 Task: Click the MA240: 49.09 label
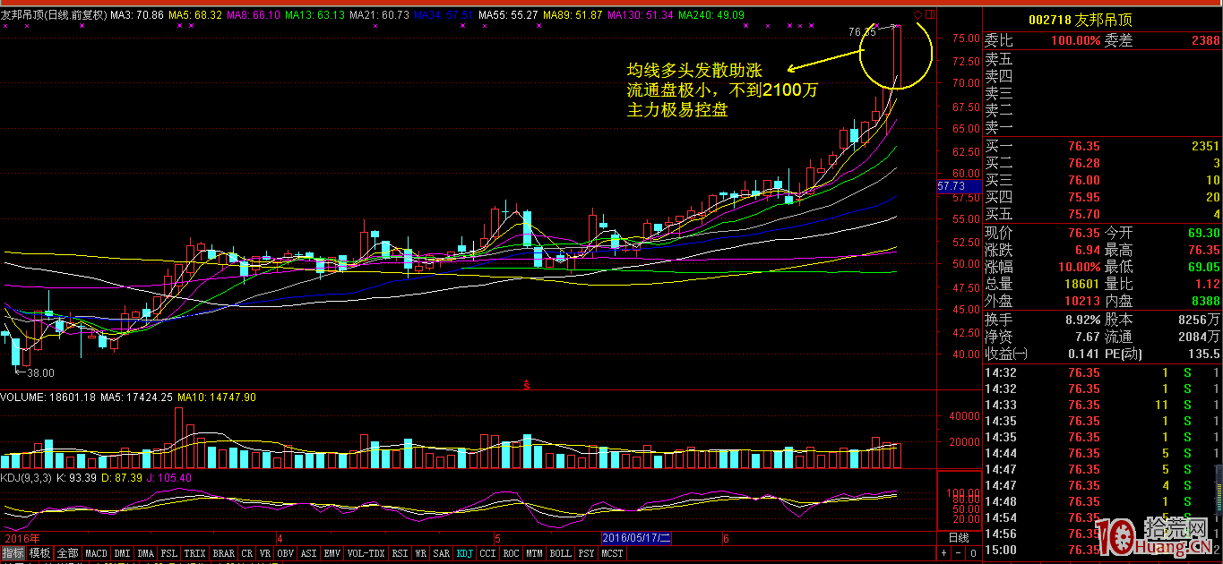pyautogui.click(x=711, y=15)
